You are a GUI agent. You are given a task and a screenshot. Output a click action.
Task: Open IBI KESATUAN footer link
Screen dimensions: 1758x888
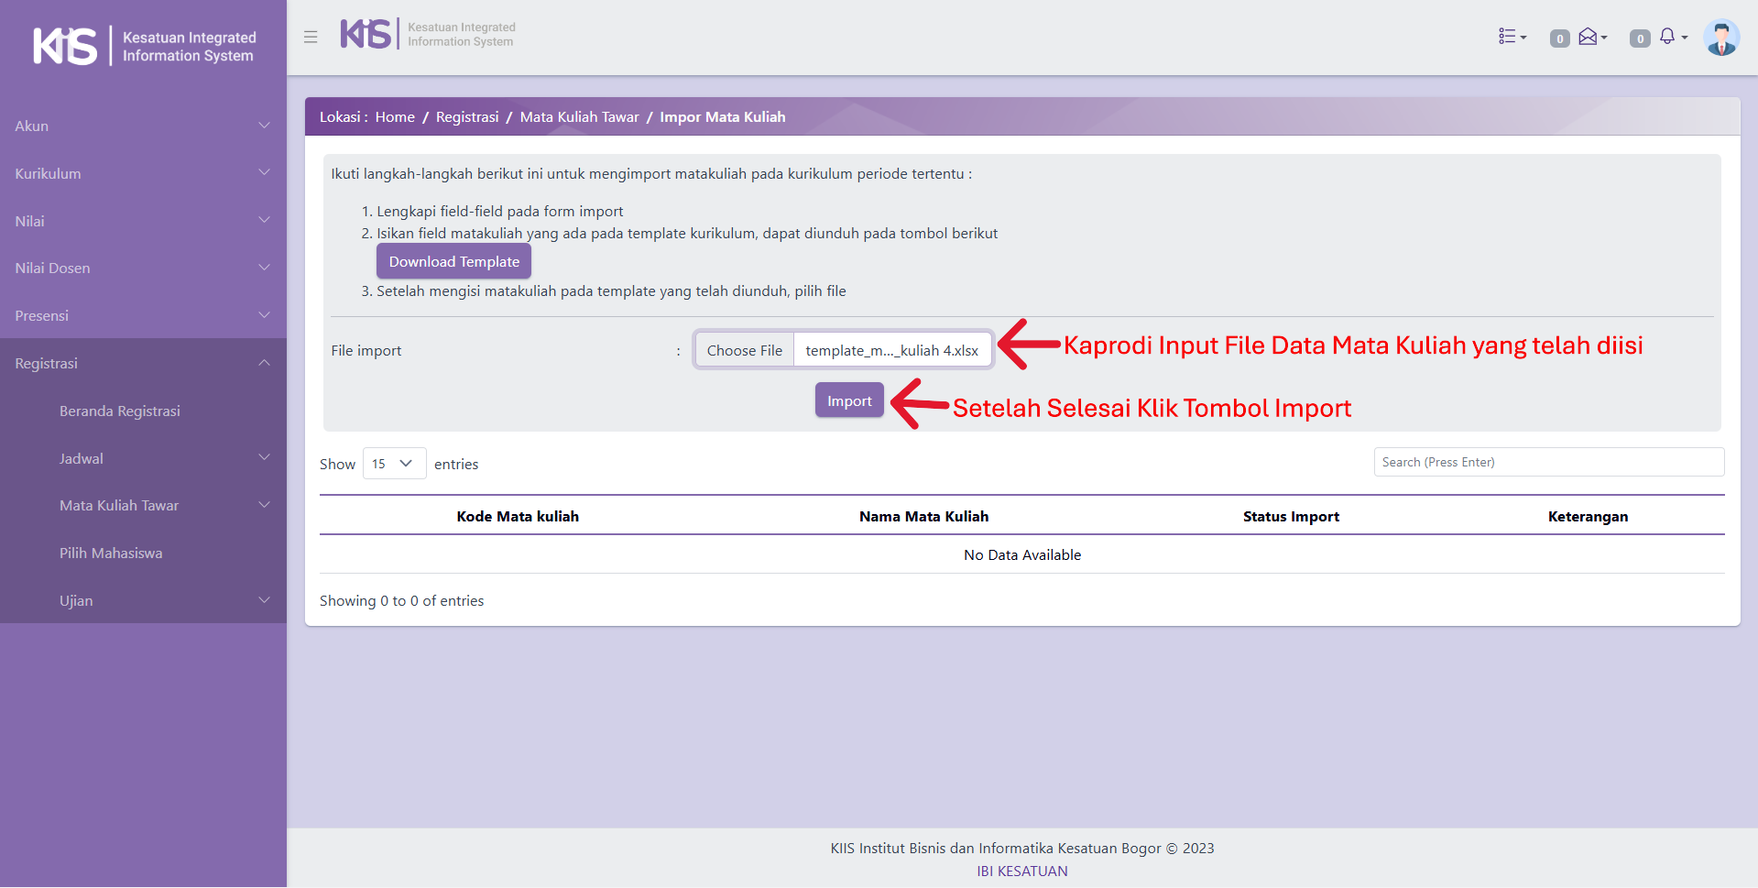(x=1021, y=871)
